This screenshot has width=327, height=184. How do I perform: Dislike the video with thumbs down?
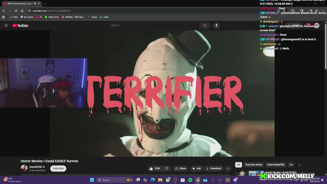(x=167, y=168)
